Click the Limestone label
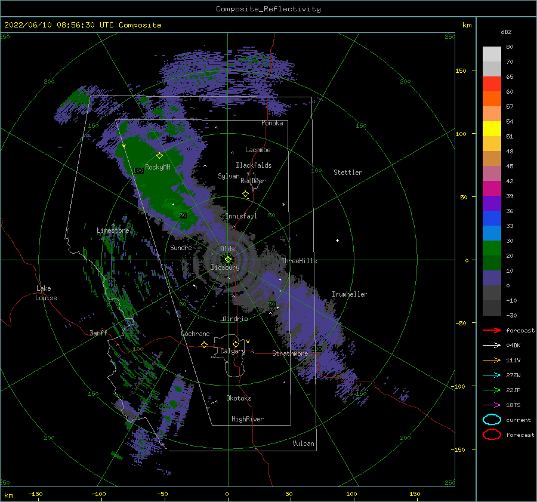Screen dimensions: 537x502 (x=113, y=230)
